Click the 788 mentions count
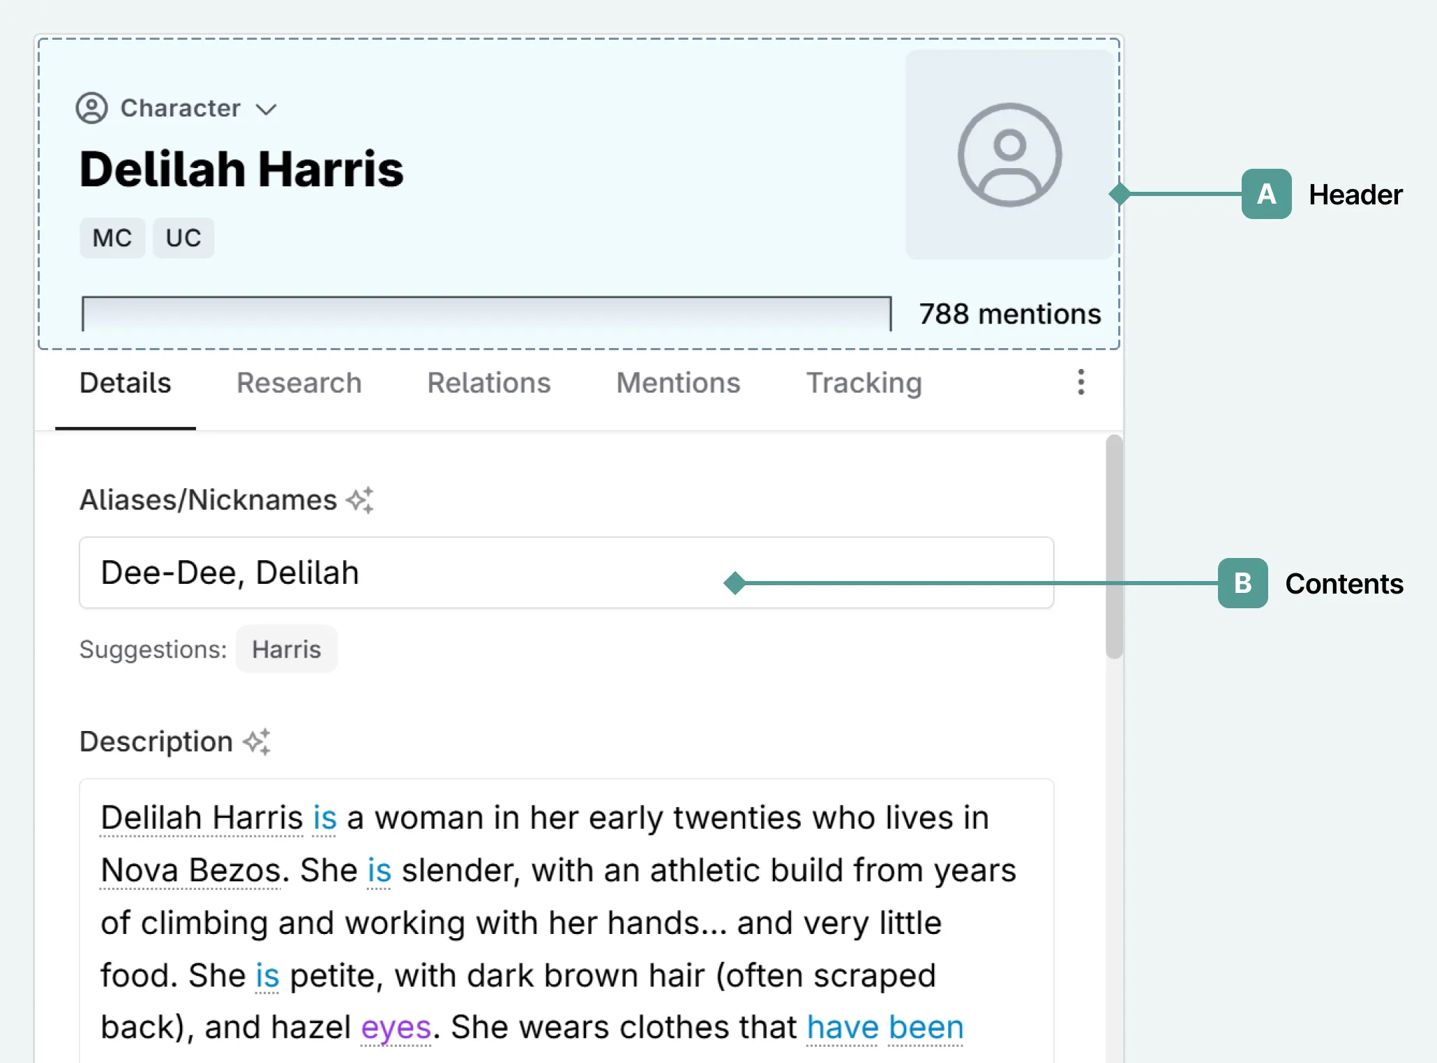This screenshot has width=1437, height=1063. 1009,314
